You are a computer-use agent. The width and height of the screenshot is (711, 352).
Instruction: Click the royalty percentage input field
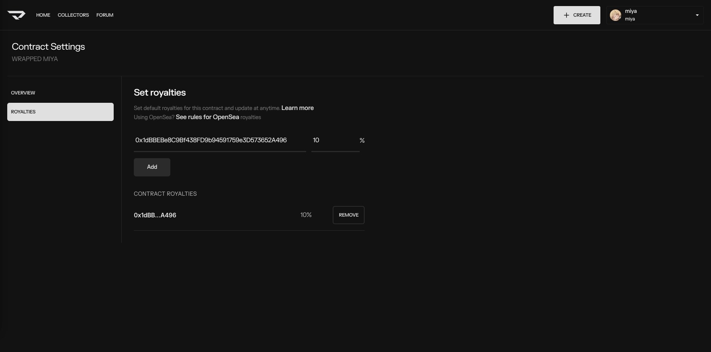[335, 140]
